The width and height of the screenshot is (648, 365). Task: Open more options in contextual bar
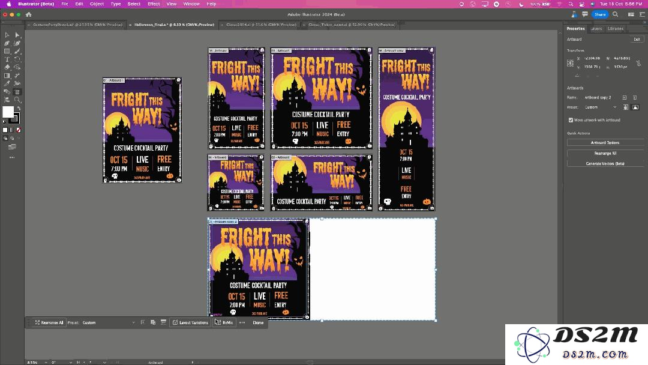242,323
